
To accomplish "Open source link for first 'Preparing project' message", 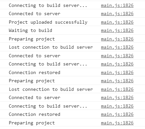I will (117, 39).
